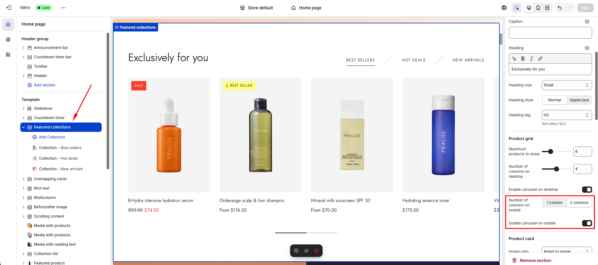The image size is (598, 265).
Task: Toggle Enable carousel on mobile
Action: [587, 223]
